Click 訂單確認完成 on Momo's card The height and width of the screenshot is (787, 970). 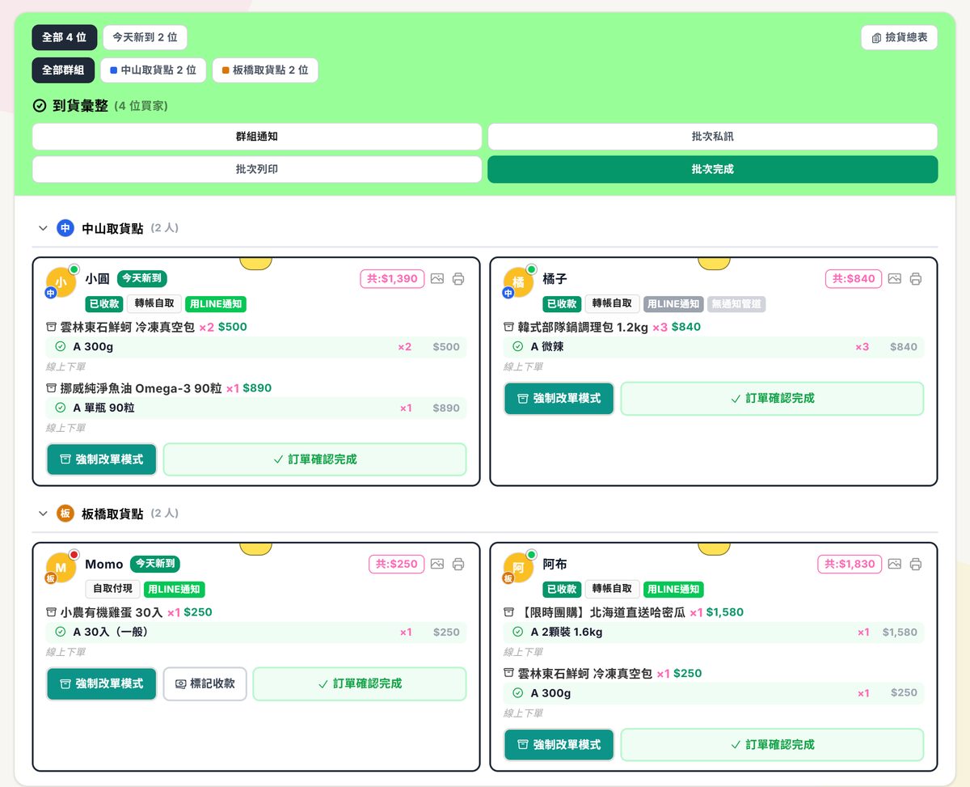pos(360,683)
